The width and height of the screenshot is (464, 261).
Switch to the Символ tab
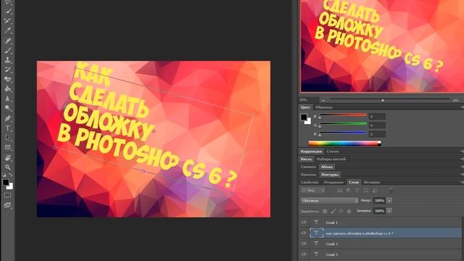click(308, 167)
